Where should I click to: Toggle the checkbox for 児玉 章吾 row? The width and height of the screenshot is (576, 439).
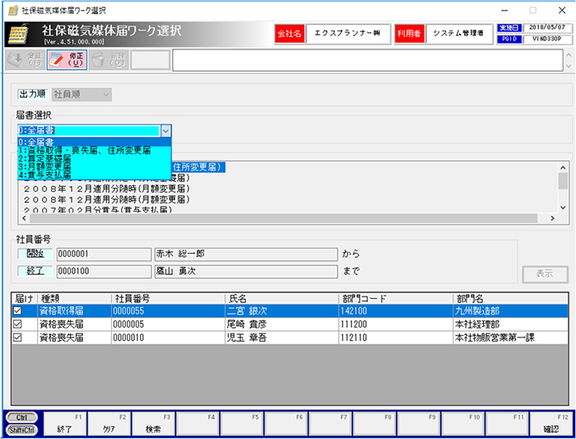point(18,337)
